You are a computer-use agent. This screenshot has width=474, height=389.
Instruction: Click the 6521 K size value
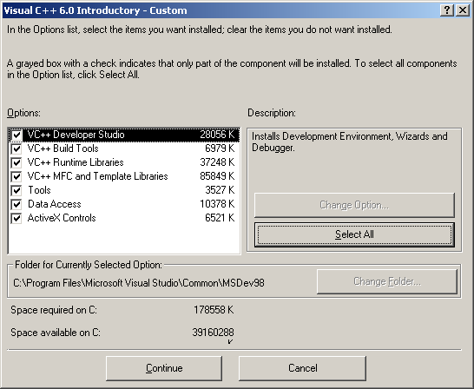(220, 218)
